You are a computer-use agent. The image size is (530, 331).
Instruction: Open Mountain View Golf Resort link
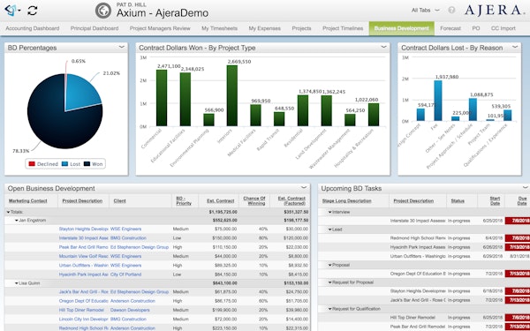pos(84,256)
